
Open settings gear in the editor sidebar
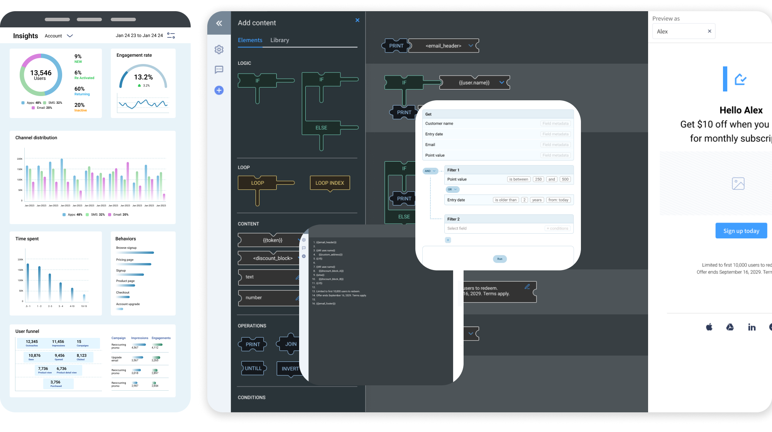[x=219, y=49]
